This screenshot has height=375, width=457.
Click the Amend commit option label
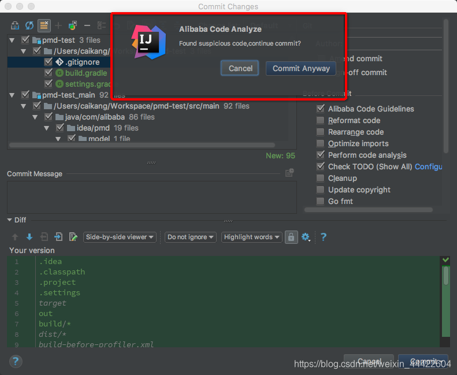click(356, 58)
